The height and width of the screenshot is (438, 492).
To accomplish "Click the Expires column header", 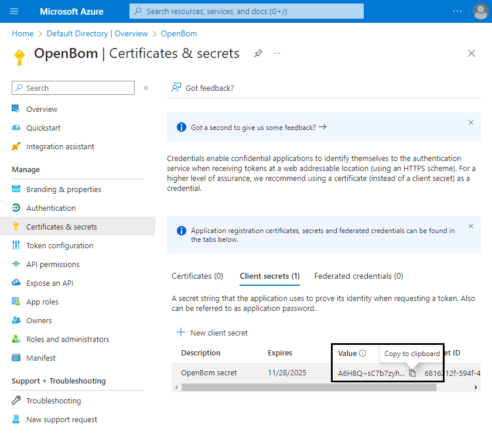I will click(279, 353).
